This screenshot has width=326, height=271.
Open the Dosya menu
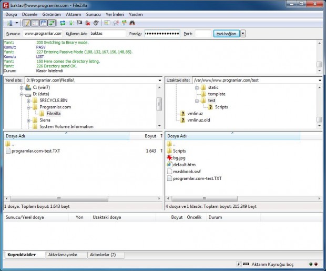tap(11, 14)
